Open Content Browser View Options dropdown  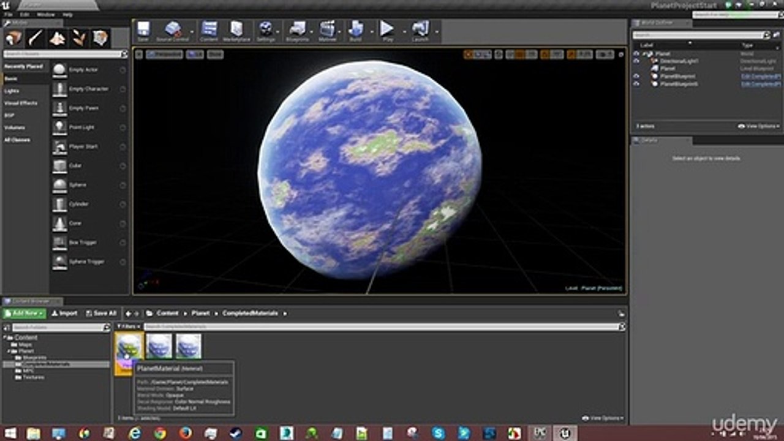point(601,418)
